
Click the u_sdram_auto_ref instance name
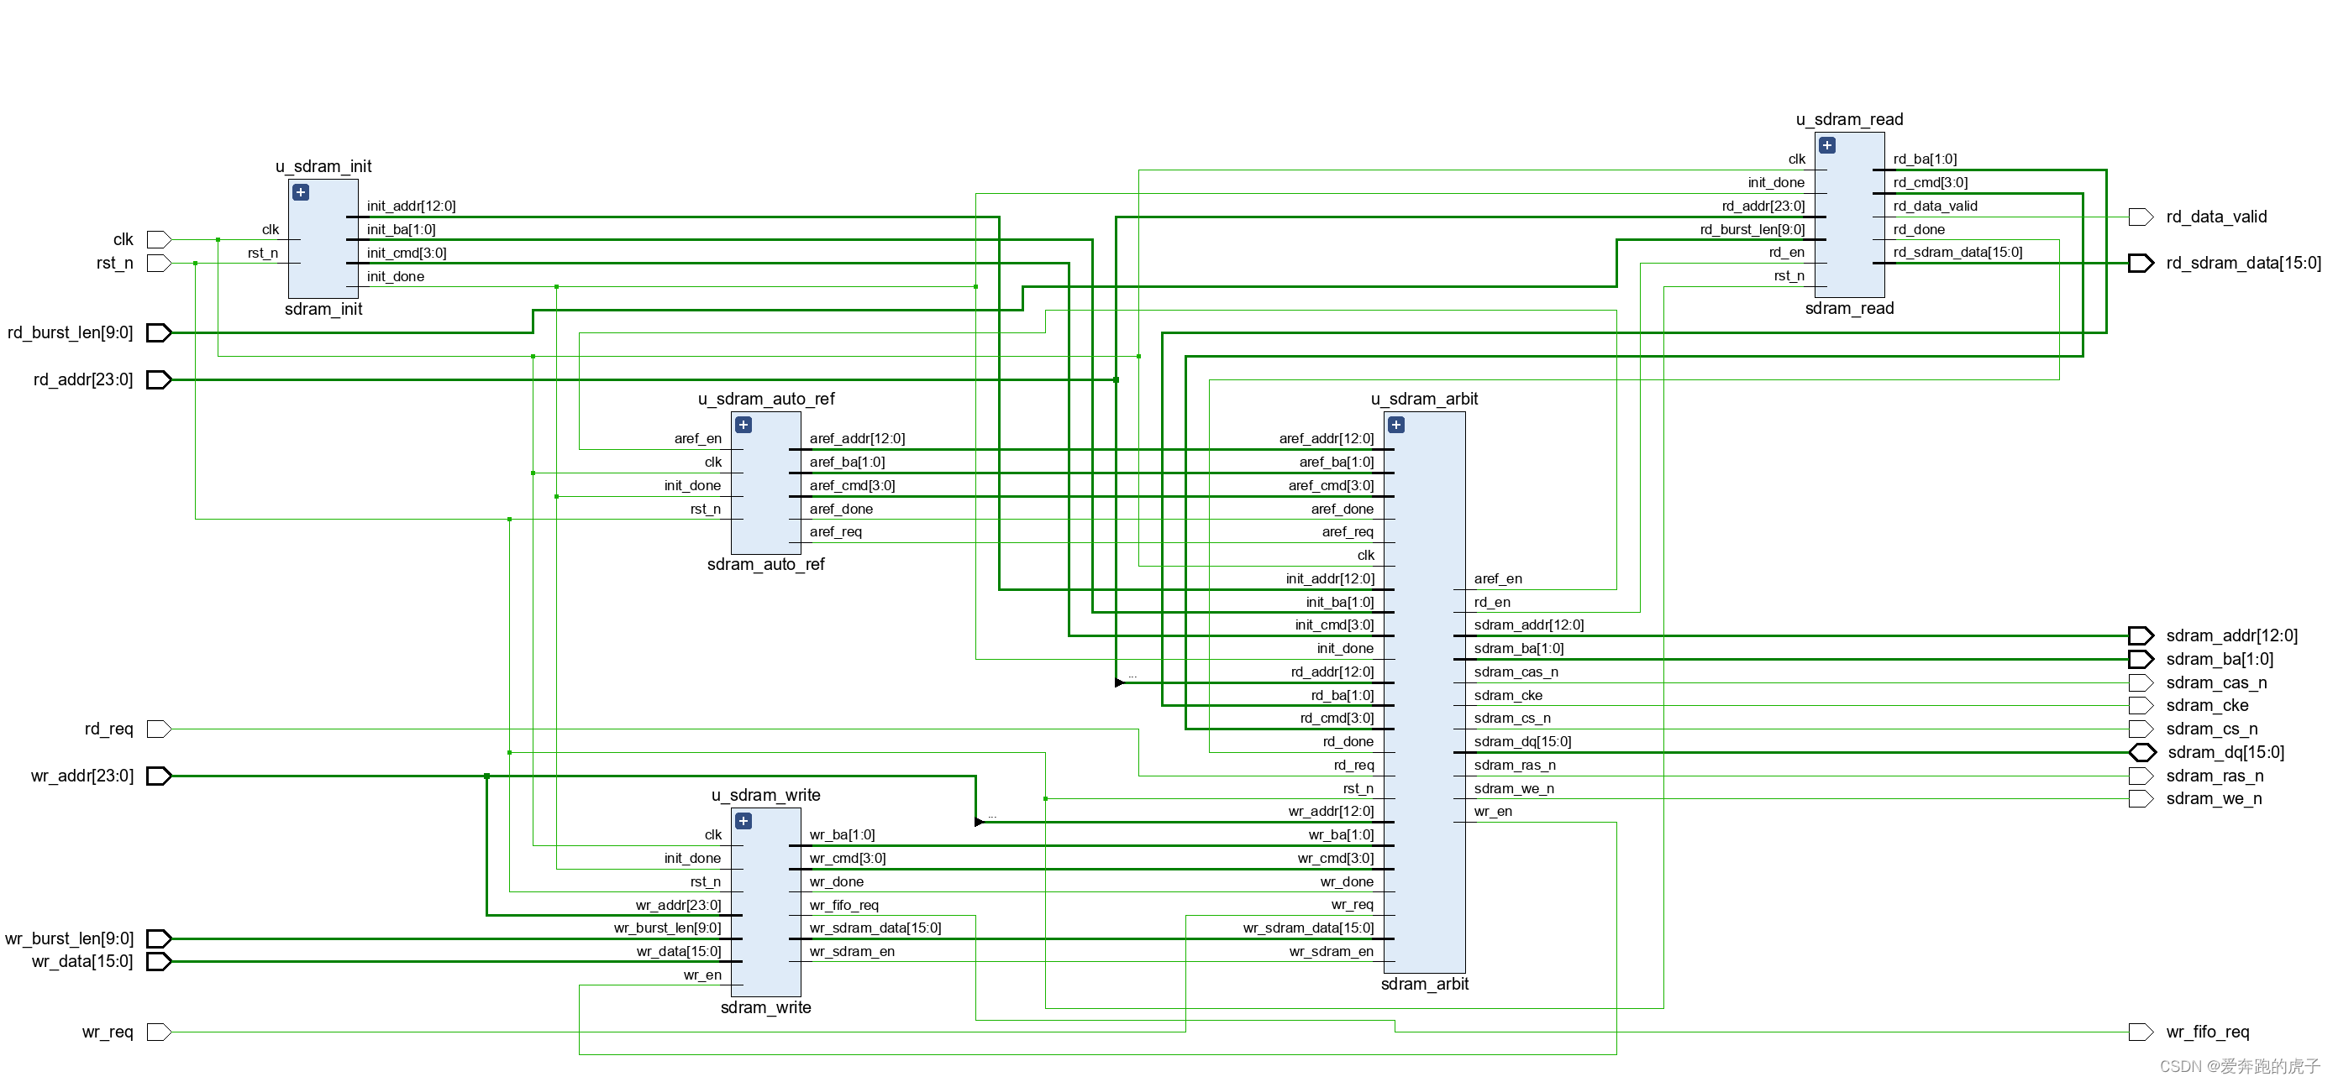tap(766, 399)
